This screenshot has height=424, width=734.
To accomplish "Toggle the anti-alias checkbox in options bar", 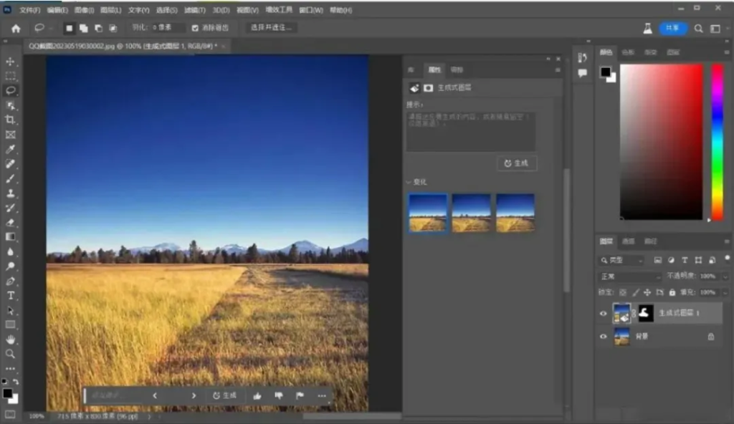I will tap(195, 28).
